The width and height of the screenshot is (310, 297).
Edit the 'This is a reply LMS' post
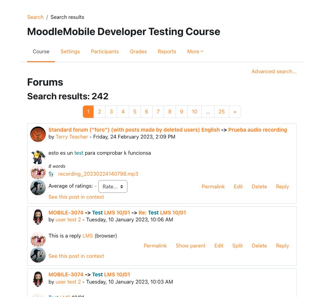tap(219, 246)
